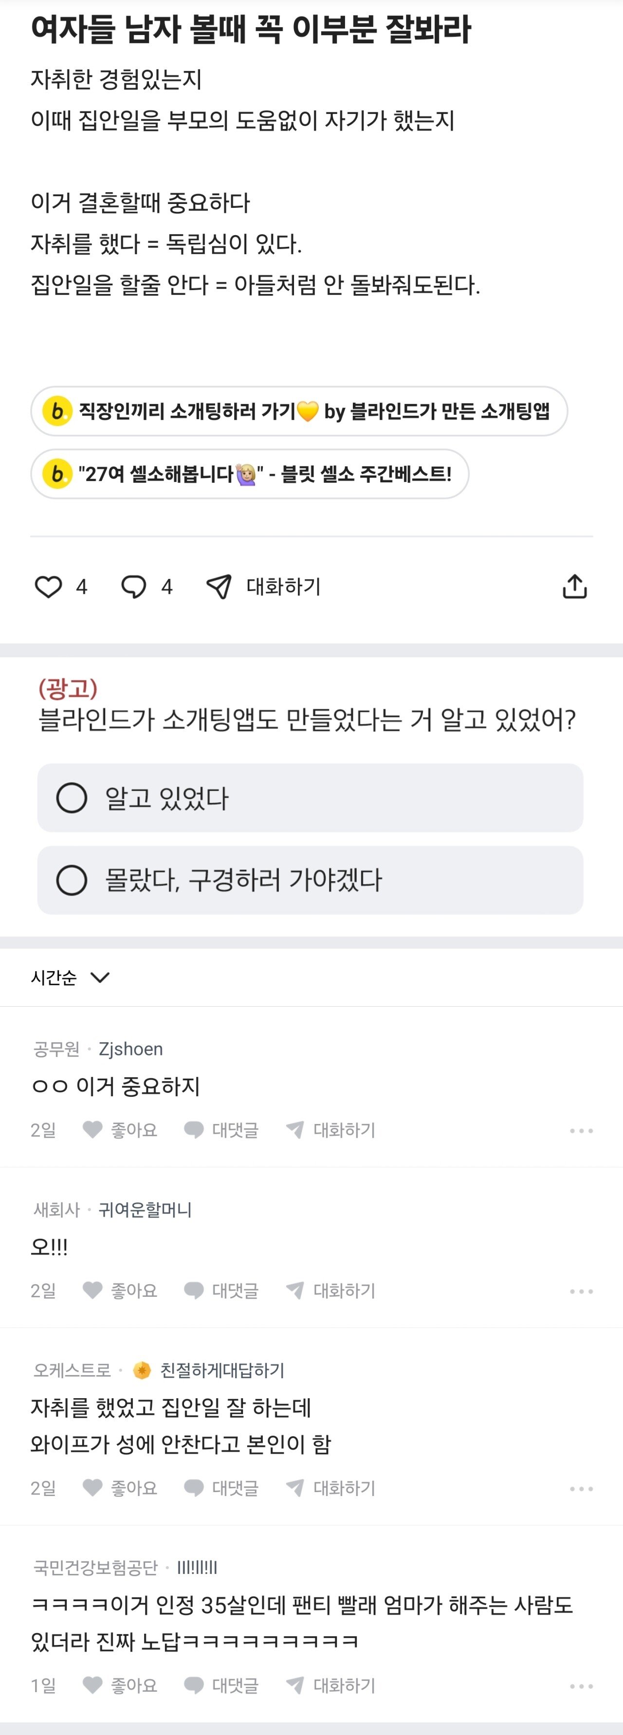Select '몰랐다, 구경하러 가야겠다' poll option
Image resolution: width=623 pixels, height=1735 pixels.
pyautogui.click(x=310, y=880)
